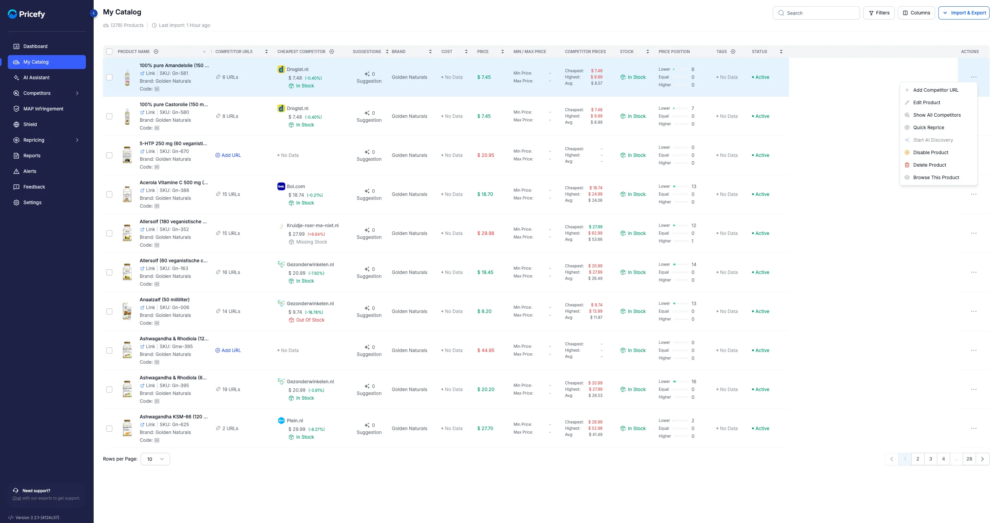The width and height of the screenshot is (999, 523).
Task: Select the 100% pure Castorolie row checkbox
Action: tap(109, 116)
